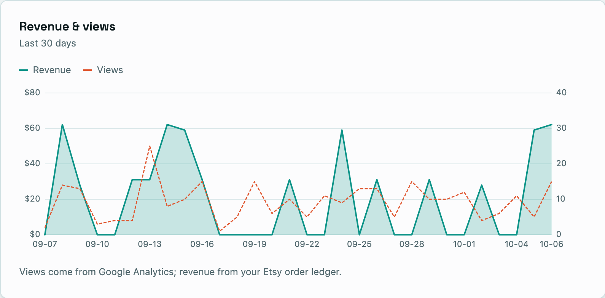Click the 10-04 date label
The width and height of the screenshot is (605, 298).
[516, 244]
